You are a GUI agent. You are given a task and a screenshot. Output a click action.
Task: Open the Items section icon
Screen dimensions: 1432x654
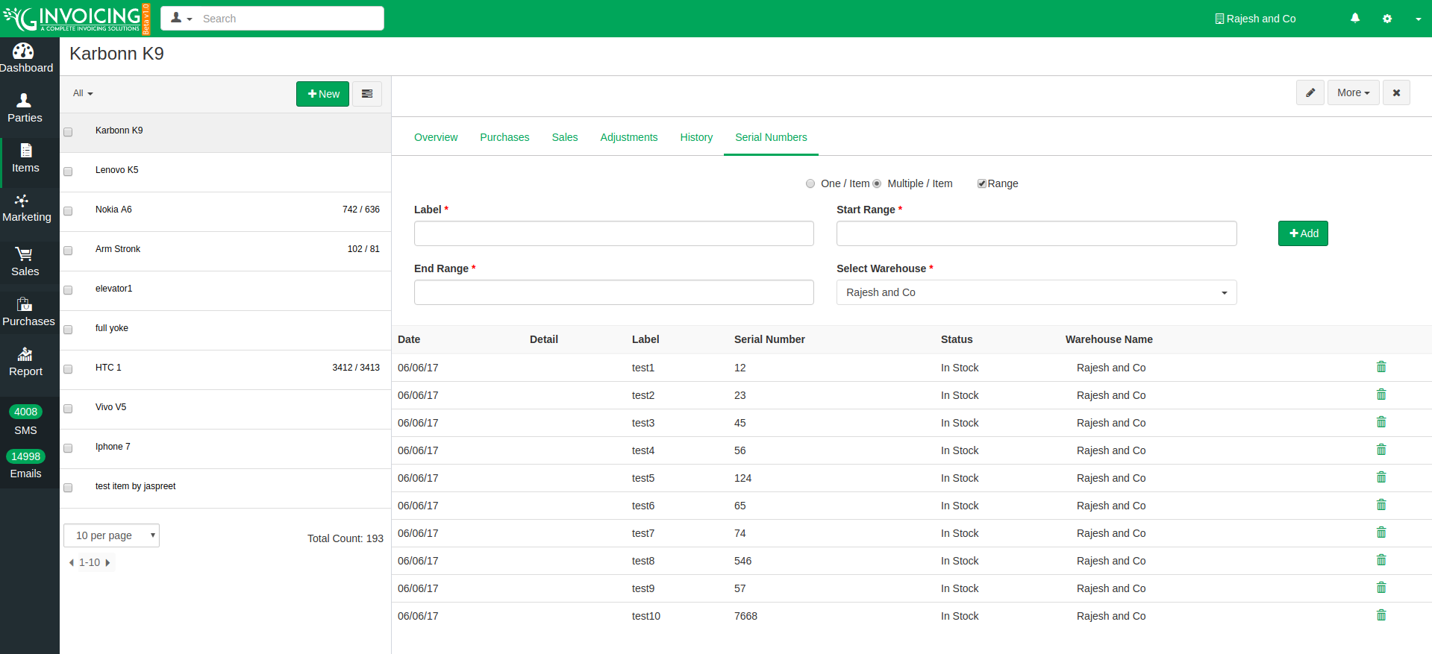coord(25,150)
